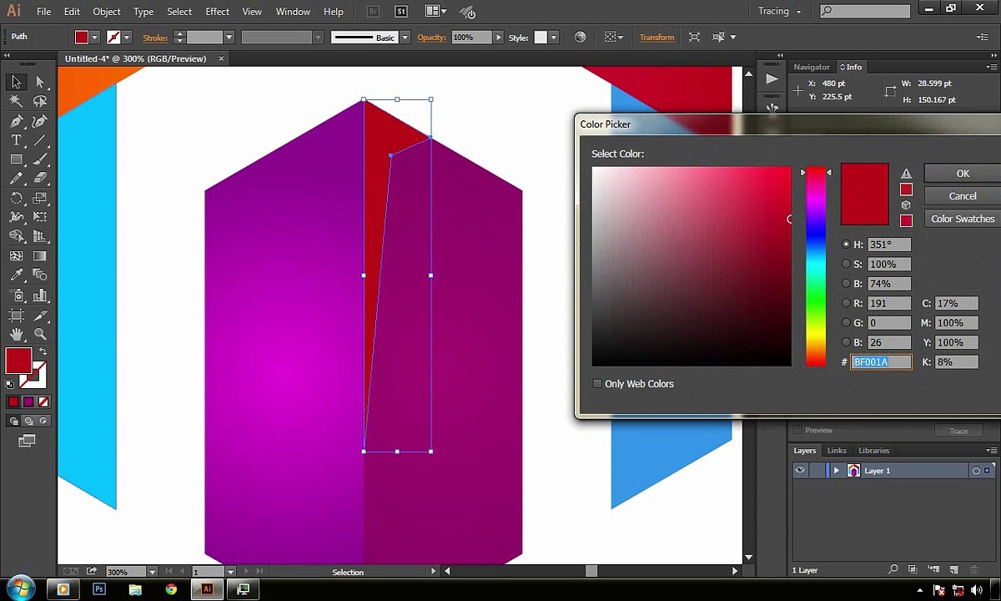
Task: Open the Window menu
Action: pos(293,12)
